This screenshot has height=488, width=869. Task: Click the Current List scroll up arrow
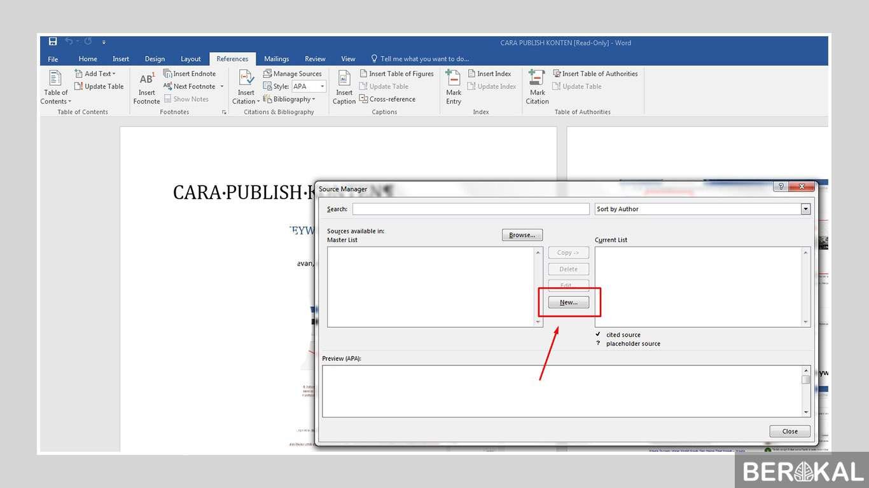click(x=807, y=252)
